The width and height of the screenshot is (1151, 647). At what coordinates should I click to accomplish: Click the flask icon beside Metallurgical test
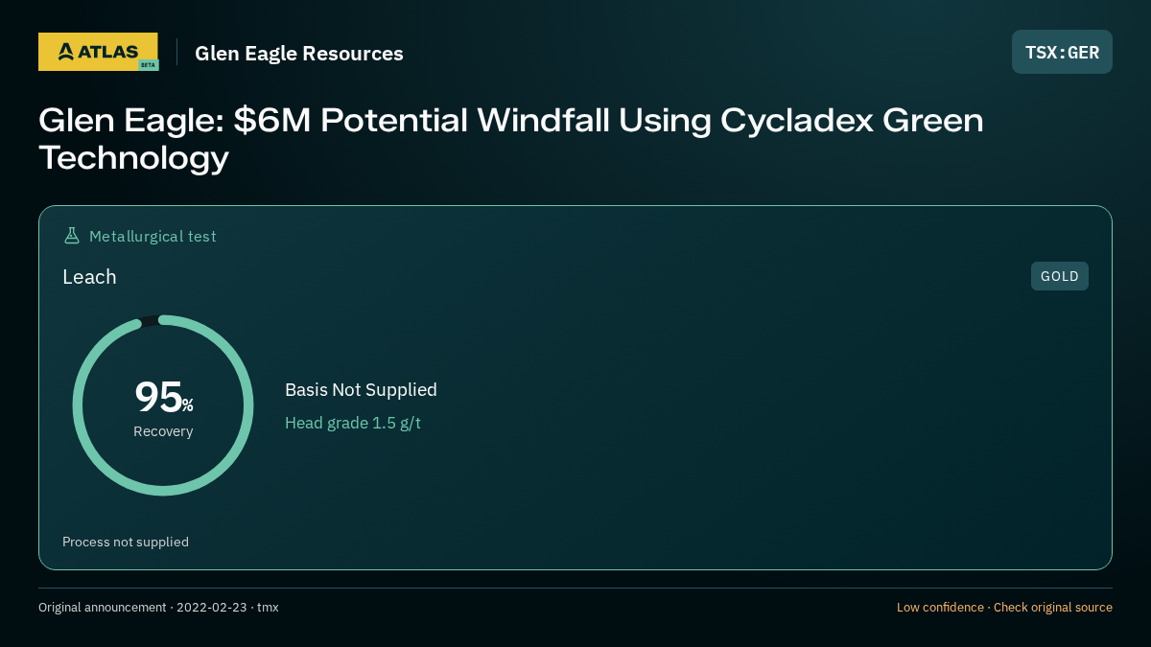(72, 236)
